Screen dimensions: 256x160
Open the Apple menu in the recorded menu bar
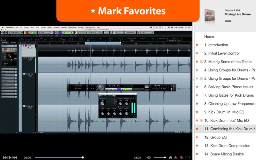point(3,27)
